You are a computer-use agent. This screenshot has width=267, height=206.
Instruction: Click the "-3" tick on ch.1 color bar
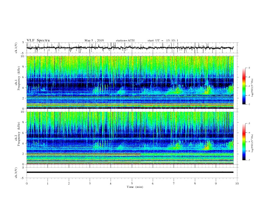tap(249, 68)
